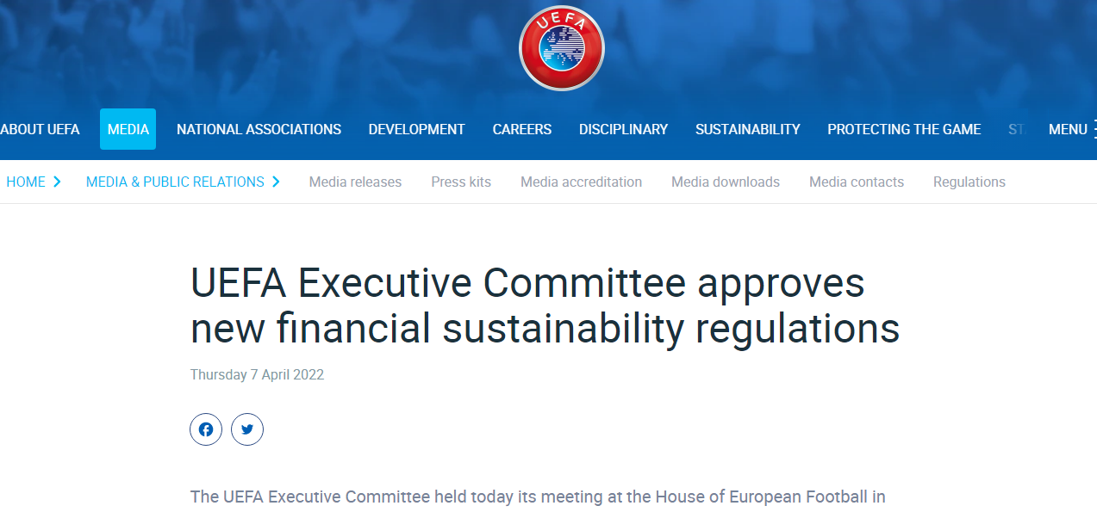
Task: Open the DEVELOPMENT menu item
Action: [x=416, y=130]
